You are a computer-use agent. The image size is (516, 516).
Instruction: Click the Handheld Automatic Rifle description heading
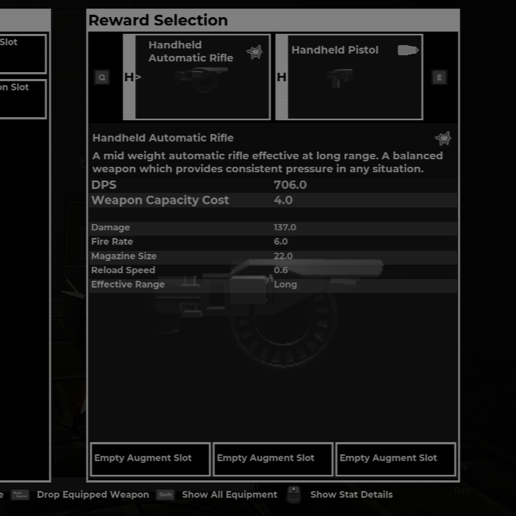click(163, 138)
